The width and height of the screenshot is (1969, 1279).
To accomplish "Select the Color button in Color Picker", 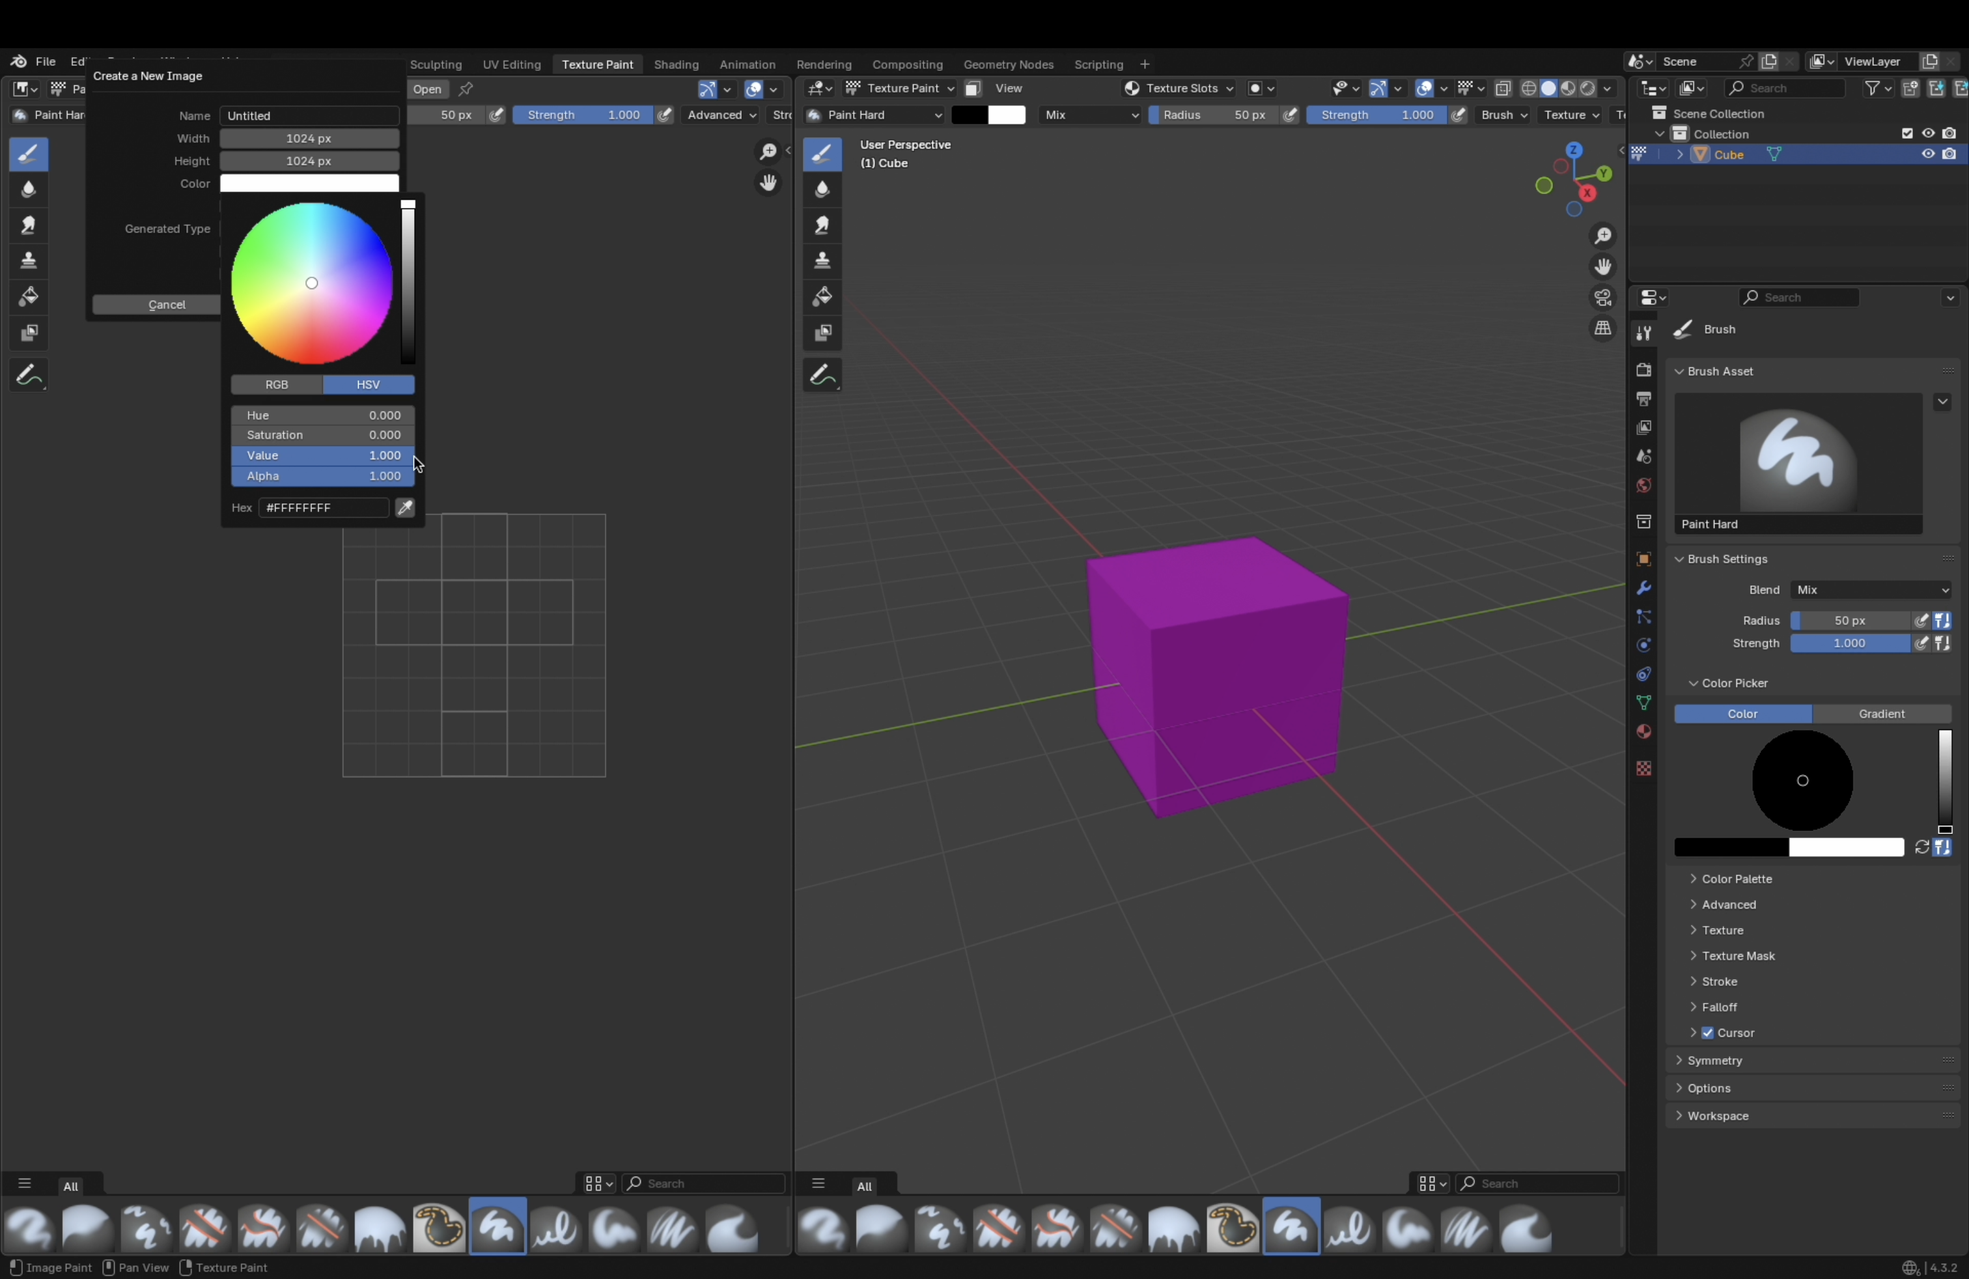I will click(1742, 714).
